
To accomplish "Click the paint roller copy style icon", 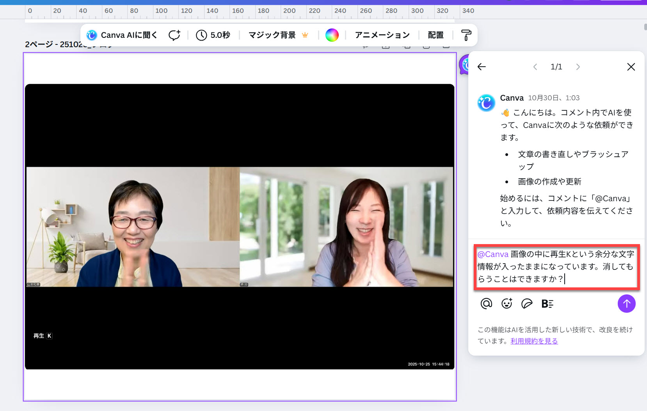I will pyautogui.click(x=466, y=35).
